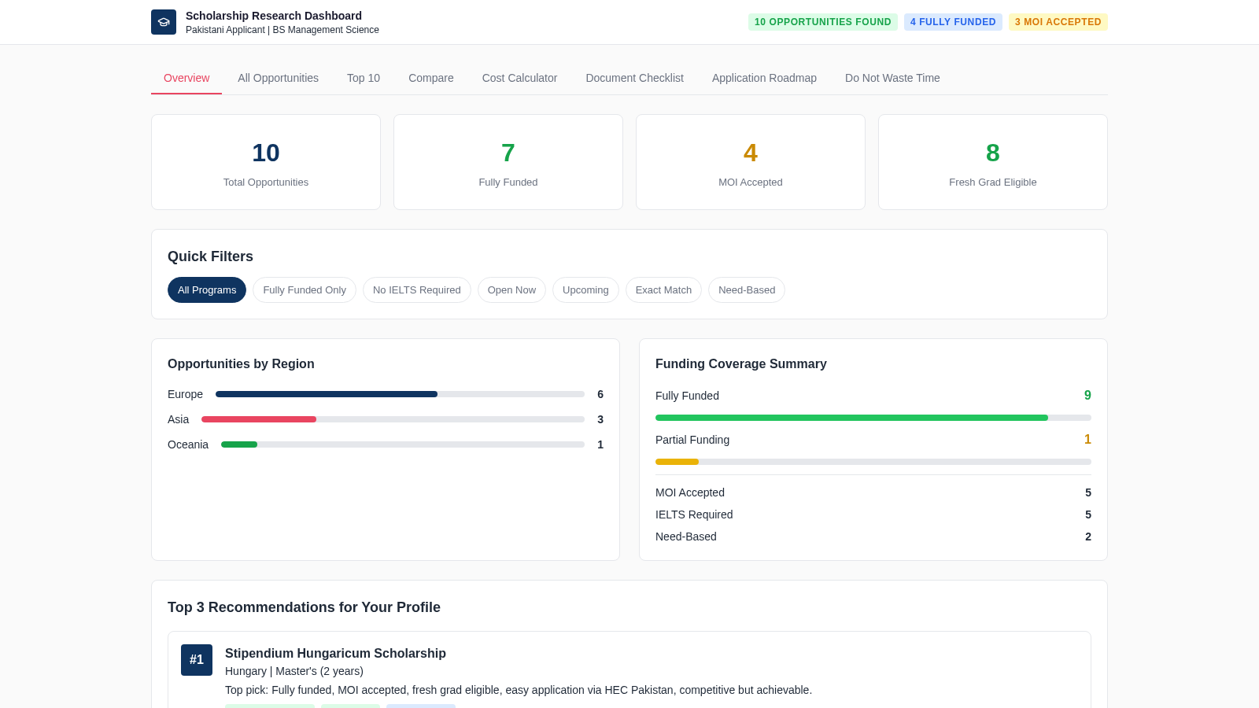The image size is (1259, 708).
Task: Select the Do Not Waste Time tab
Action: (892, 78)
